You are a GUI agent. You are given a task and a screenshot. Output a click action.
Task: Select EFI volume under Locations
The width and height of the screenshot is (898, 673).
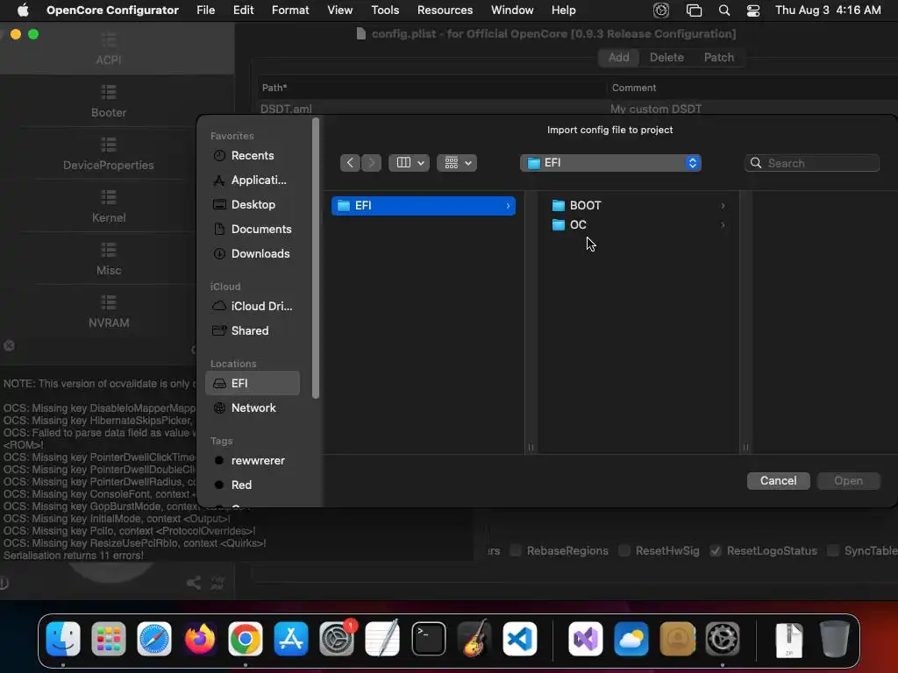(252, 384)
